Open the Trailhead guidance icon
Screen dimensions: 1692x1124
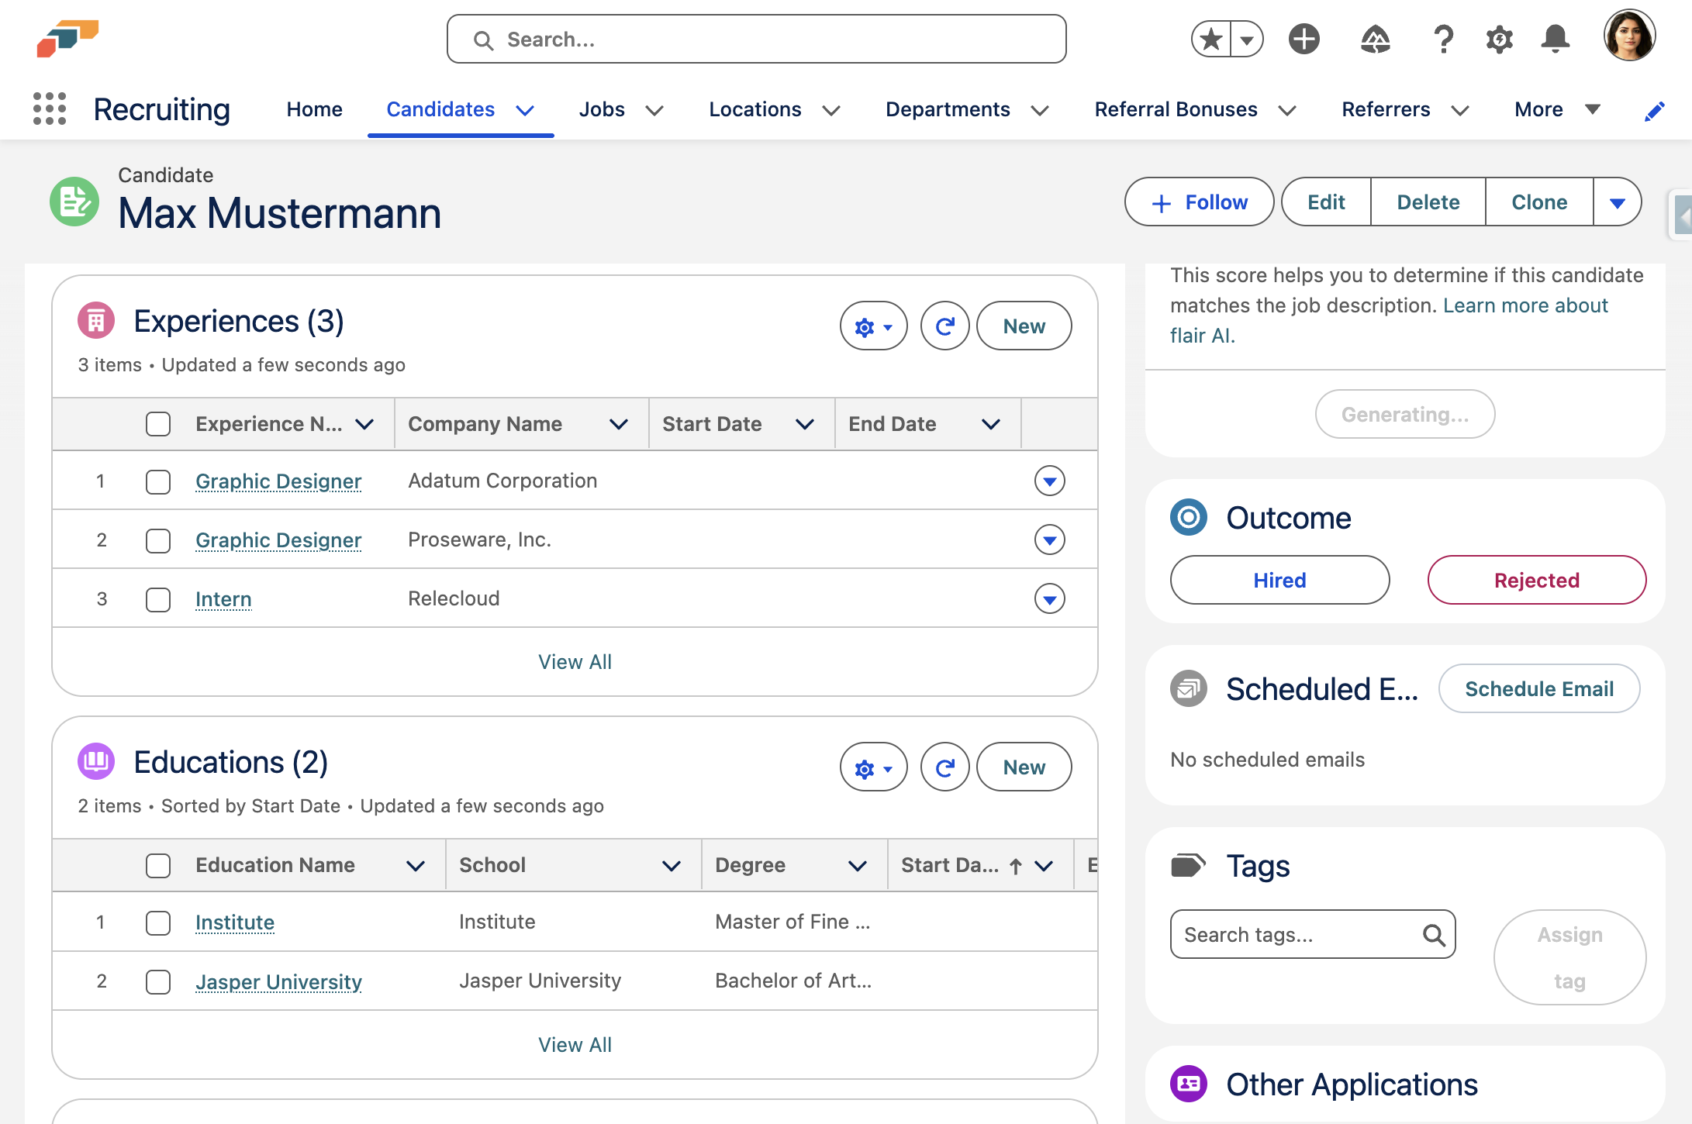1375,39
